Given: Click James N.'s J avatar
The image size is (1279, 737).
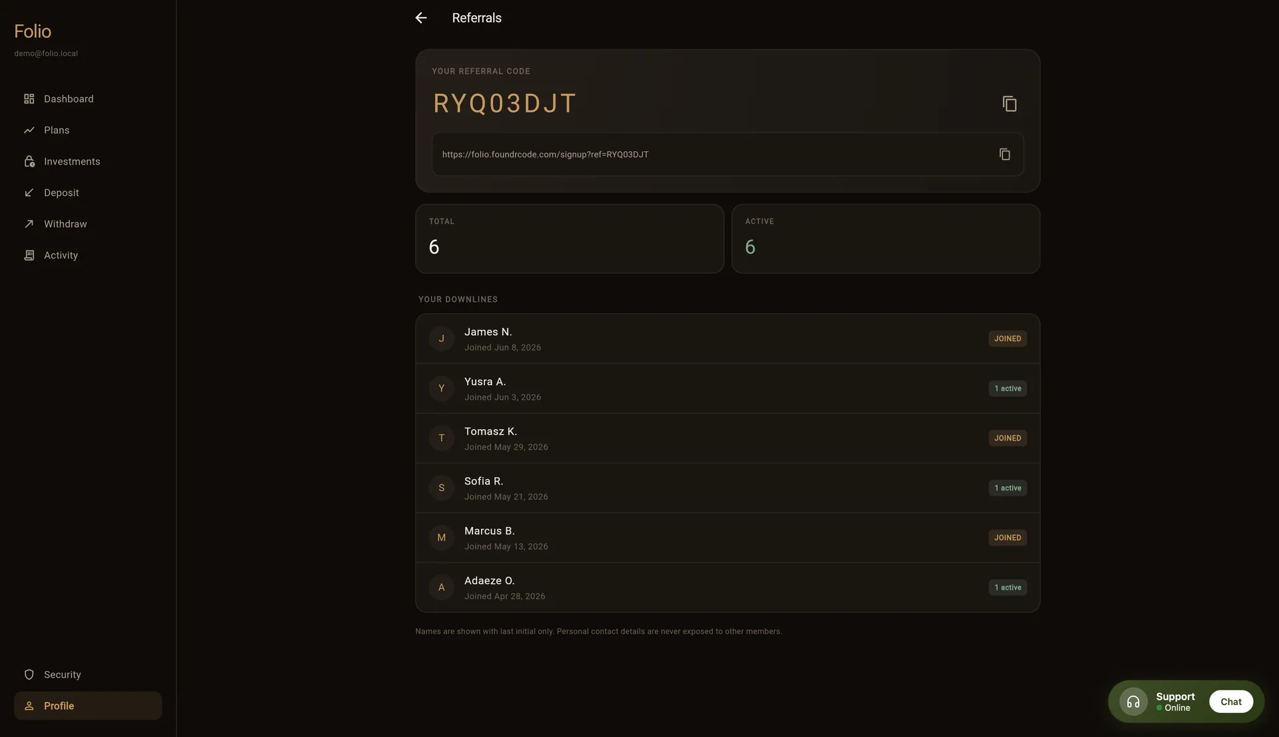Looking at the screenshot, I should 441,339.
